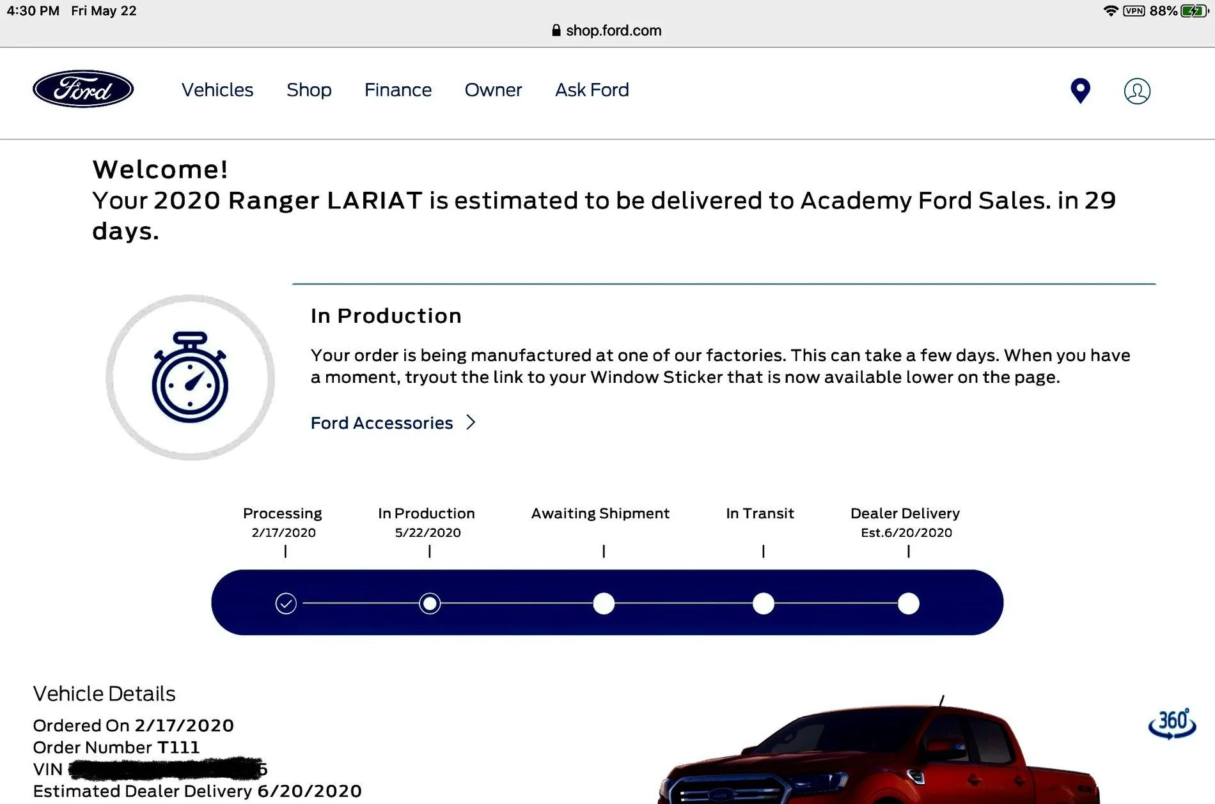Click the stopwatch In Production icon
Screen dimensions: 1215x804
tap(190, 377)
